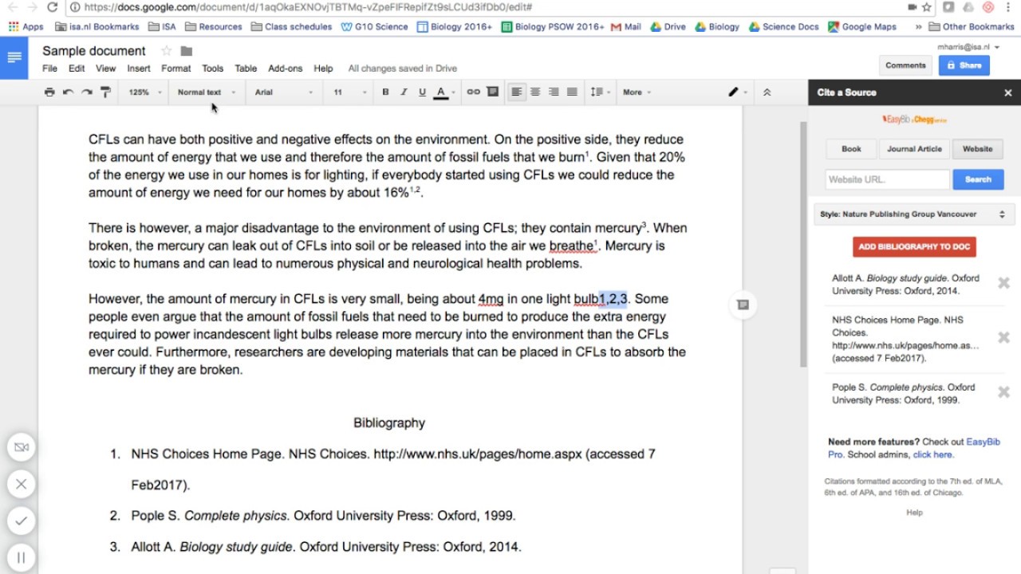
Task: Open the citation Style selector
Action: pyautogui.click(x=914, y=214)
